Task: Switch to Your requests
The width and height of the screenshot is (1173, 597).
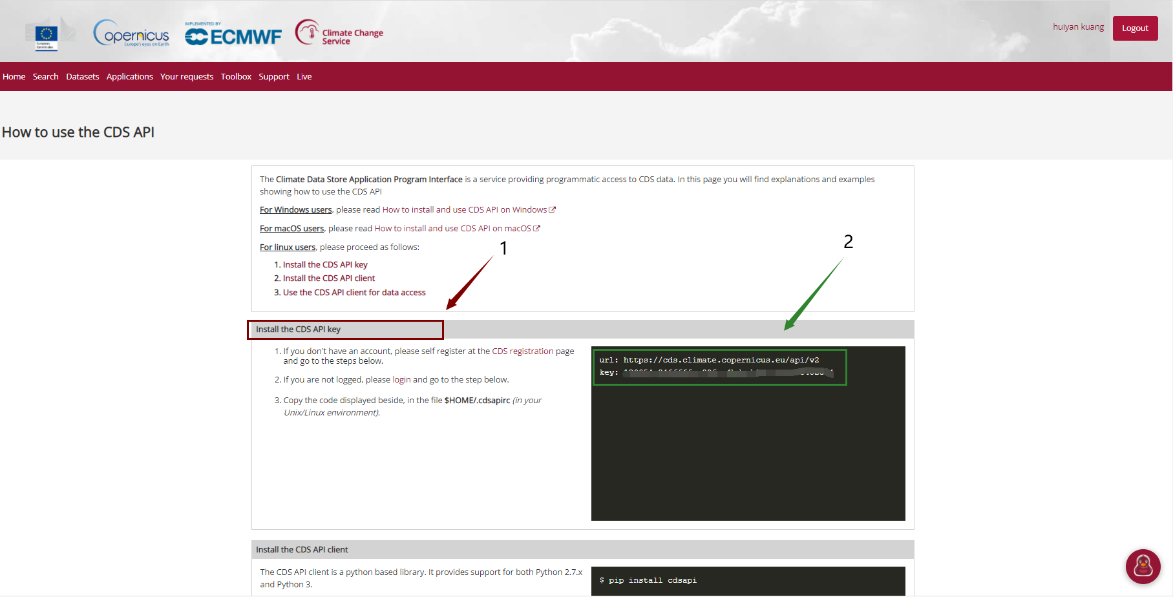Action: (187, 76)
